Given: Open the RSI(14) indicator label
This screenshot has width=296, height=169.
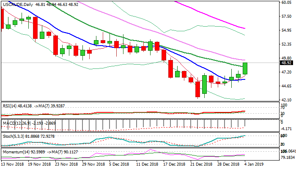Looking at the screenshot, I should [10, 105].
